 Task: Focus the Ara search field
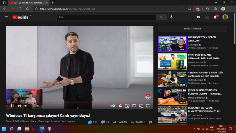[x=106, y=17]
